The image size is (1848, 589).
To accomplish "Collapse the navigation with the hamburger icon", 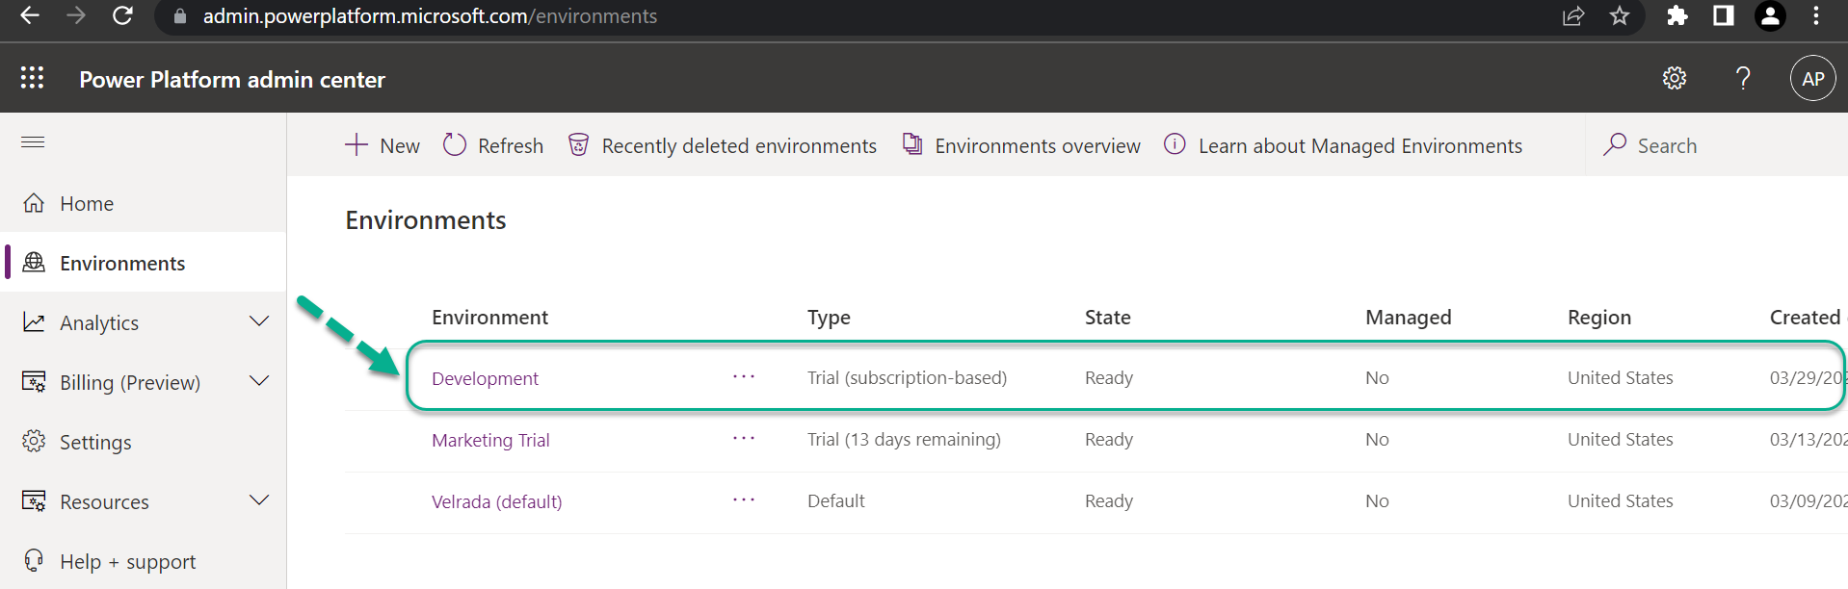I will pos(33,142).
